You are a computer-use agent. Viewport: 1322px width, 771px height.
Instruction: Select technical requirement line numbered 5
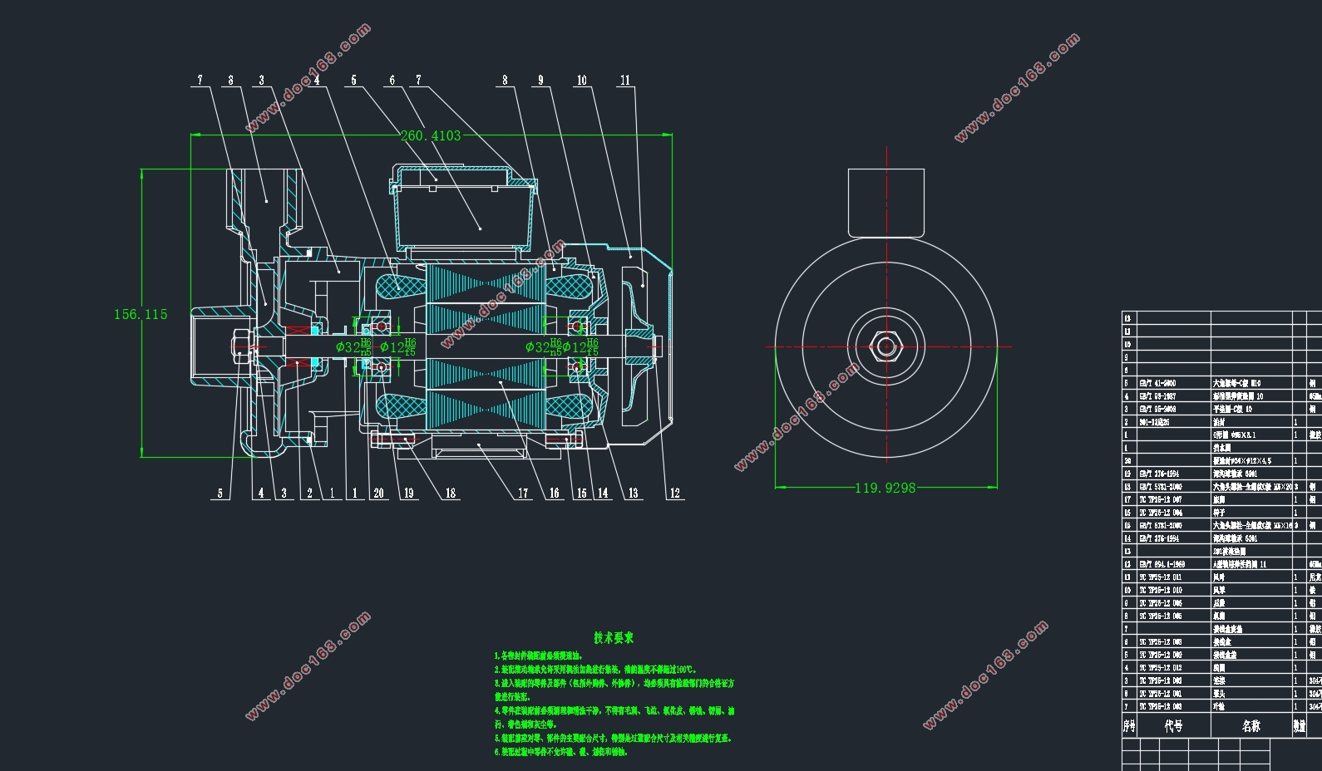(613, 738)
